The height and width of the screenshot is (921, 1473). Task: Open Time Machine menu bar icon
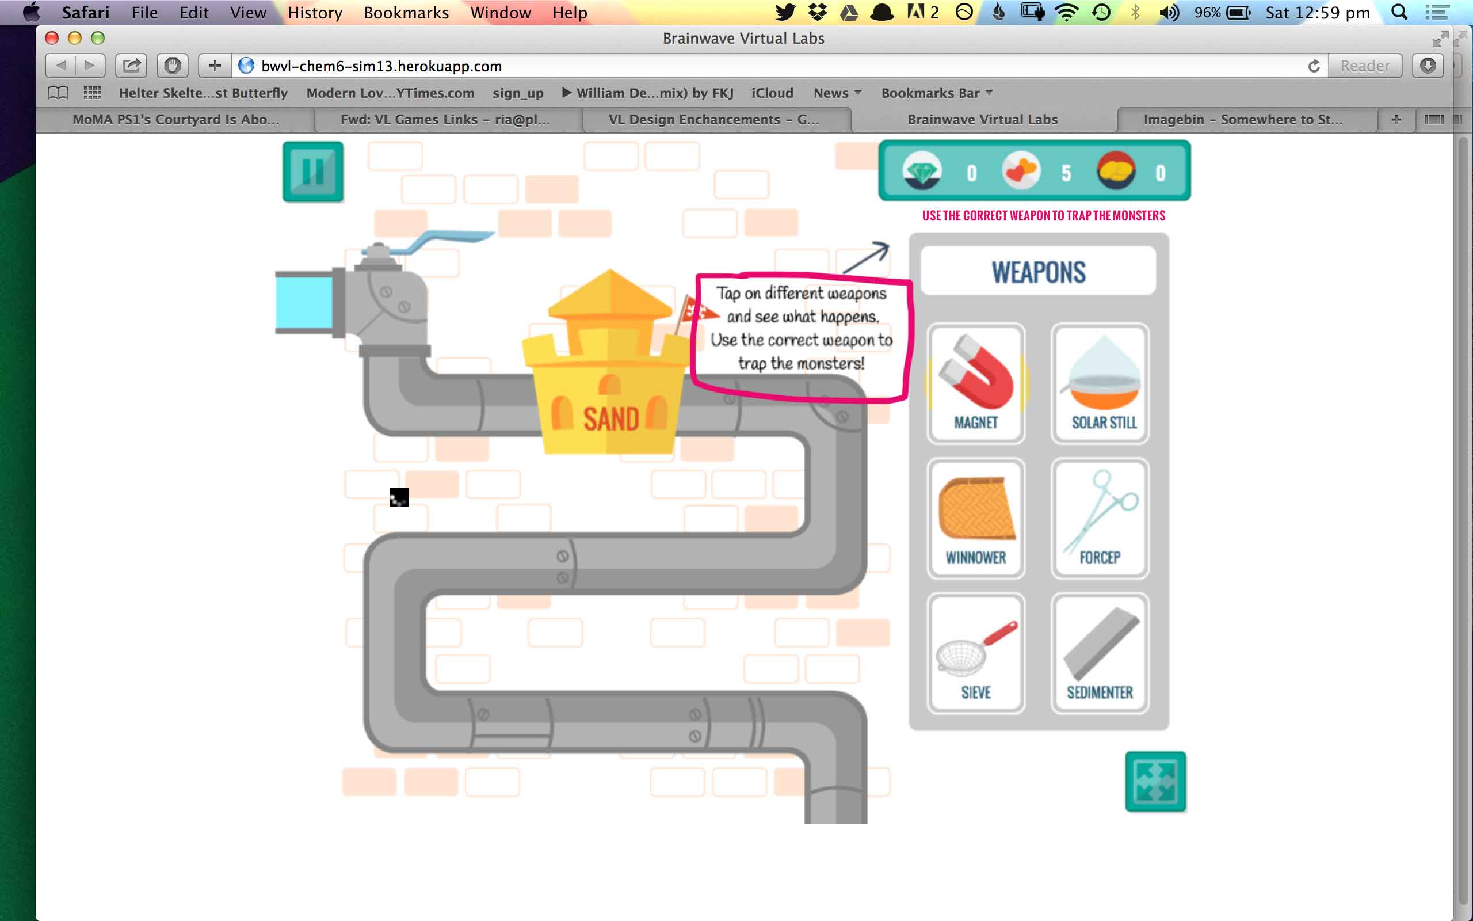1101,12
